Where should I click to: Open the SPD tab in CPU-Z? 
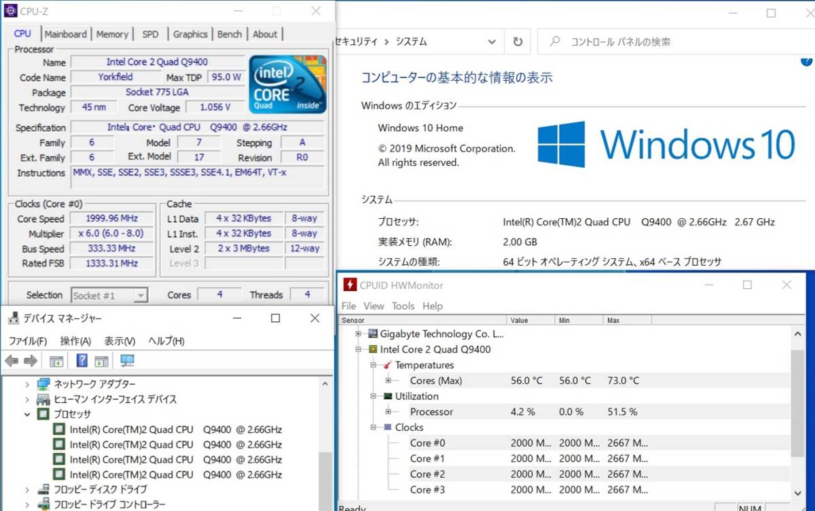pyautogui.click(x=150, y=34)
